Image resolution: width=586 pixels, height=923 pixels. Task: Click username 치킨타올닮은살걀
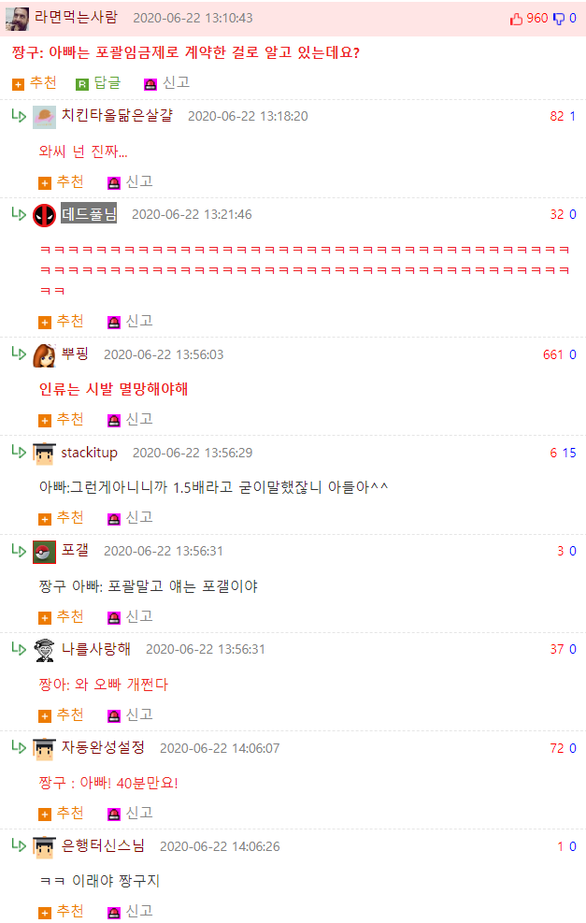tap(117, 115)
